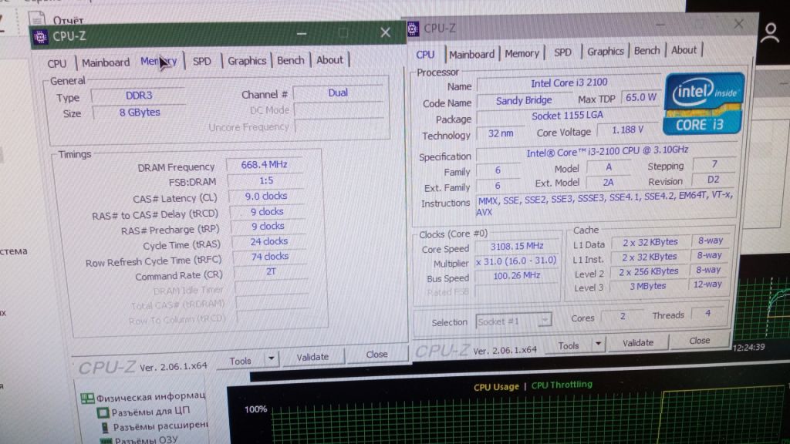The height and width of the screenshot is (444, 790).
Task: Go to Bench tab in the processor-info CPU-Z window
Action: click(x=647, y=50)
